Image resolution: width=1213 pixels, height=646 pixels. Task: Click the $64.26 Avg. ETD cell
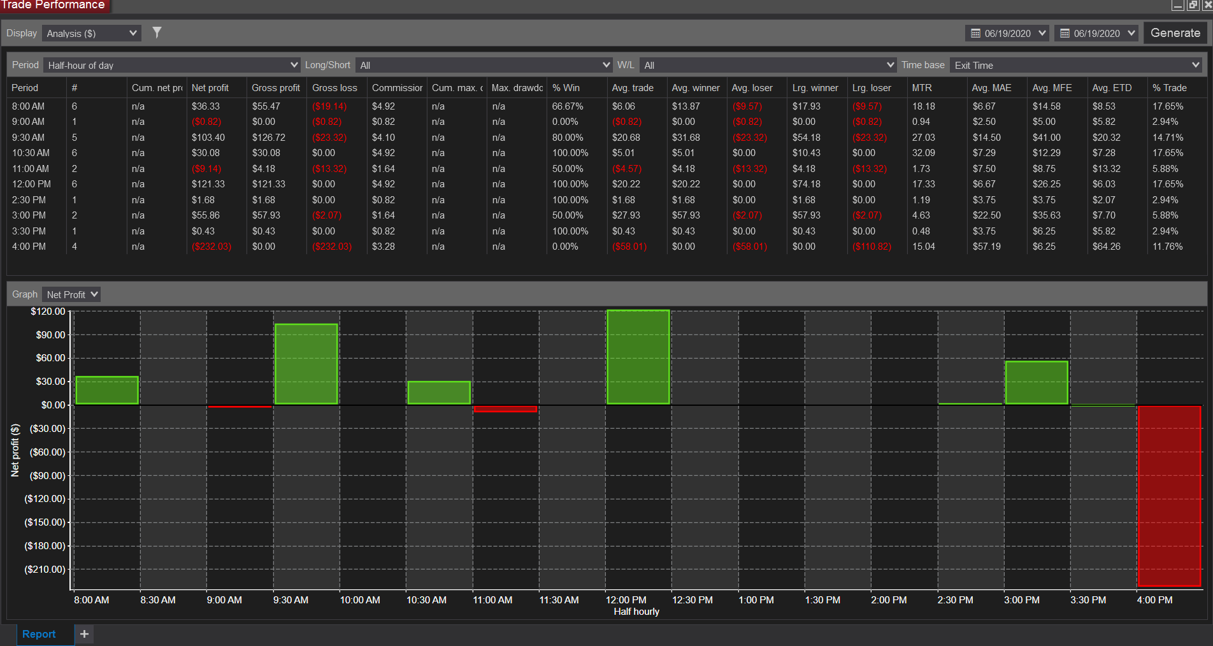click(1107, 247)
